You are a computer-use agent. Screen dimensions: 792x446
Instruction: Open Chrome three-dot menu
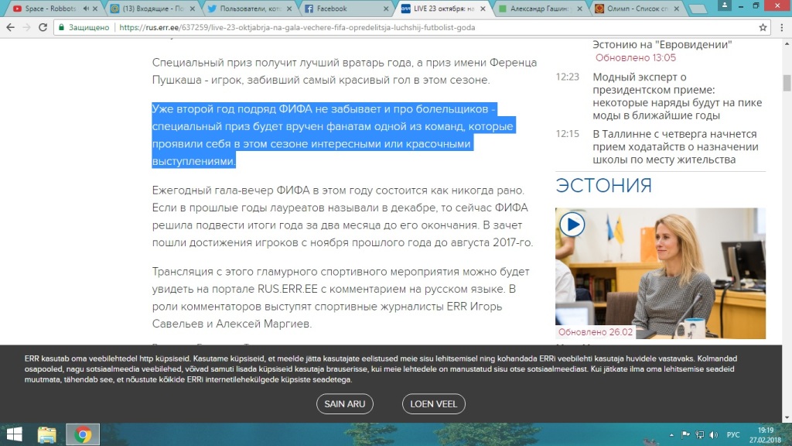pos(781,27)
